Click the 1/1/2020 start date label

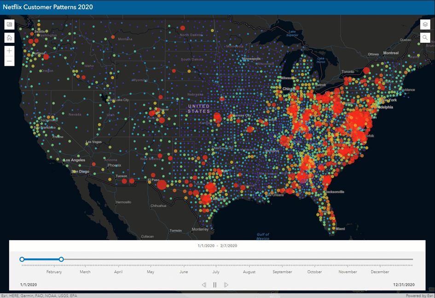(29, 285)
